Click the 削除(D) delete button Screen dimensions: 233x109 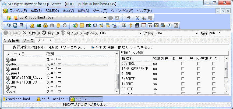(31, 33)
